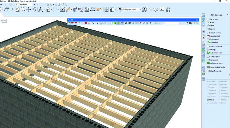Screen dimensions: 230x128
Task: Toggle the highlighted green cube display mode
Action: point(118,23)
